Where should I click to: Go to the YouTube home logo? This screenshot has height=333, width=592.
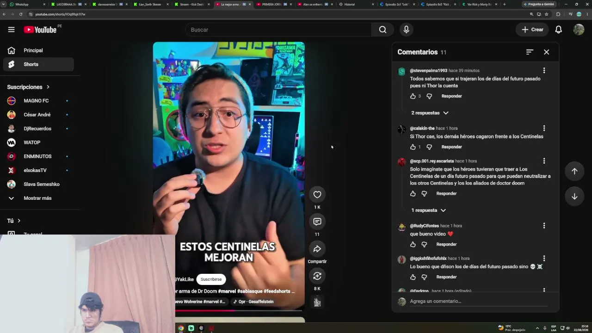pyautogui.click(x=40, y=30)
